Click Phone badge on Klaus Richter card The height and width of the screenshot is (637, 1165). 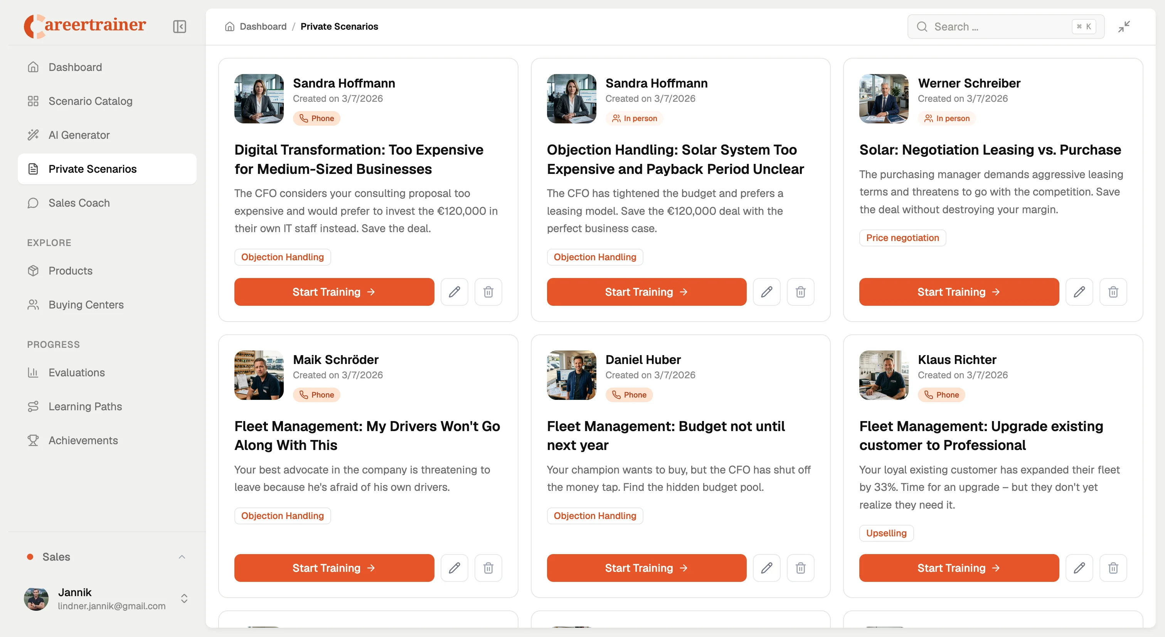(x=941, y=394)
